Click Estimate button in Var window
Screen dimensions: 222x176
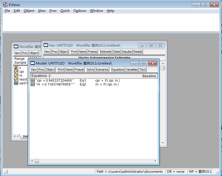click(106, 52)
